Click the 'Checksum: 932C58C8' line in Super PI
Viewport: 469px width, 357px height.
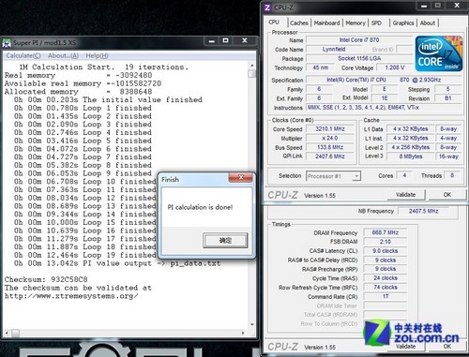pos(46,279)
